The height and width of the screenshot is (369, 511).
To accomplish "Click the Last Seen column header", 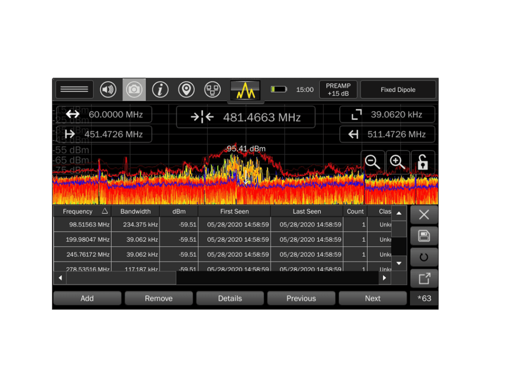I will (x=307, y=211).
